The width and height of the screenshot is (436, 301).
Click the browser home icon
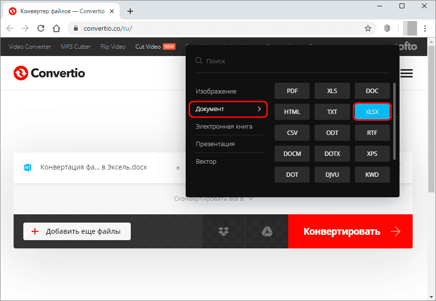coord(56,29)
